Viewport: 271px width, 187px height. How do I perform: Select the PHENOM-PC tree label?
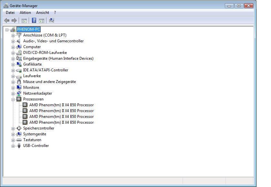(x=28, y=29)
